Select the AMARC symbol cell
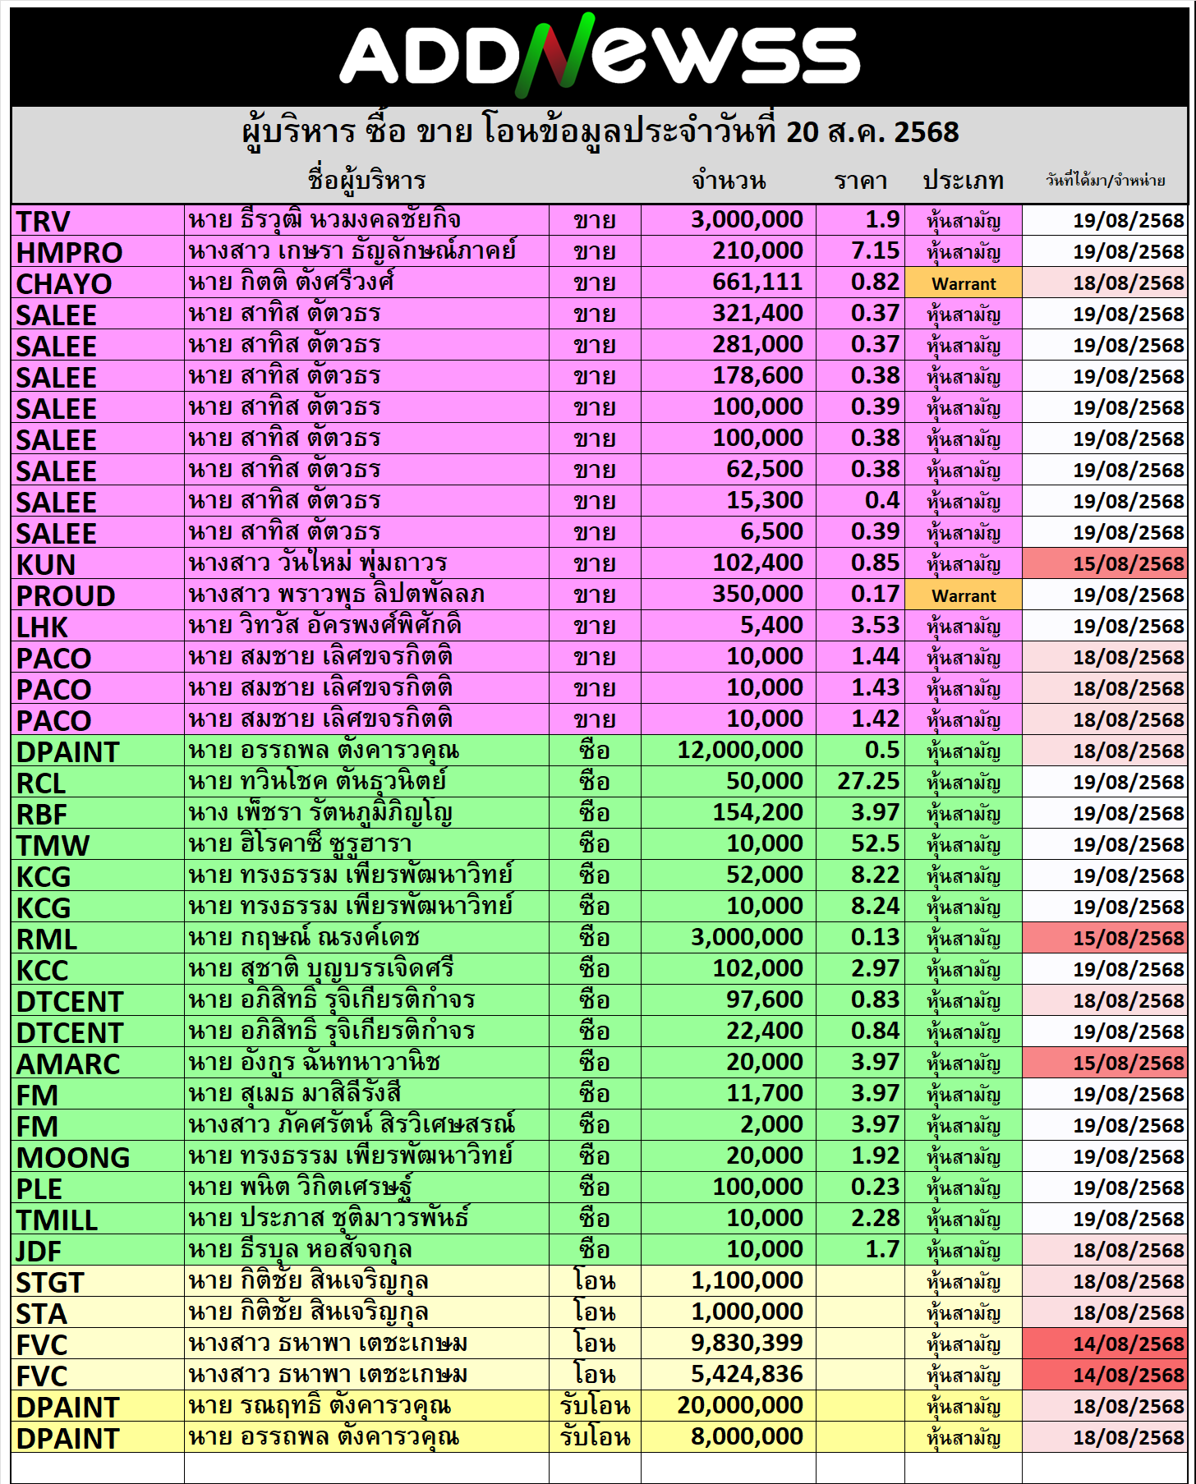 [x=99, y=1064]
